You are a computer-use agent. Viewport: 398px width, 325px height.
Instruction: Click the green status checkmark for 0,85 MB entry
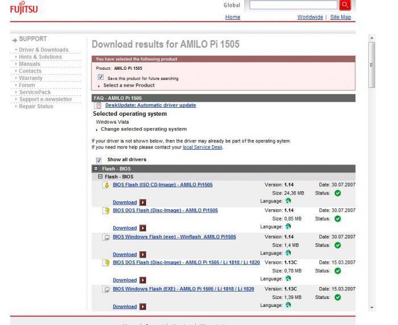(x=338, y=219)
